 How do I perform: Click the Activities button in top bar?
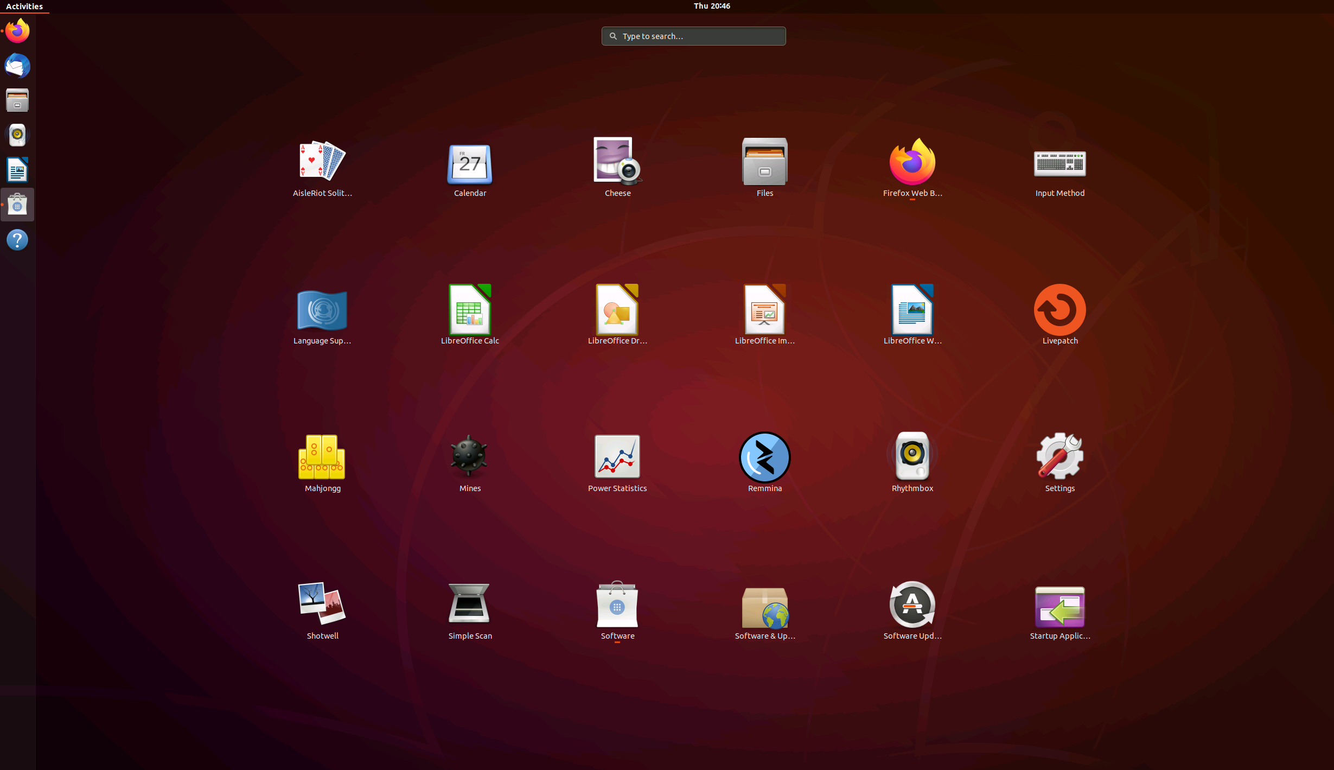tap(24, 7)
